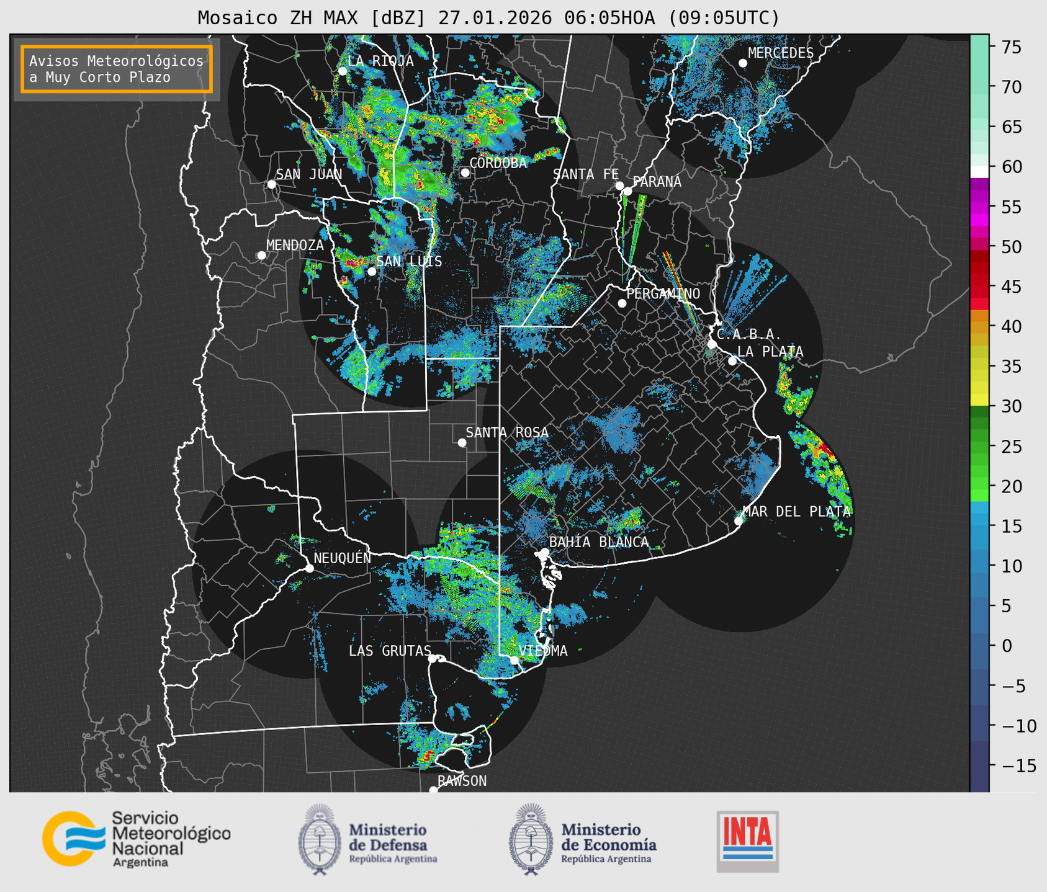Select the CORDOBA city dot

[x=465, y=172]
